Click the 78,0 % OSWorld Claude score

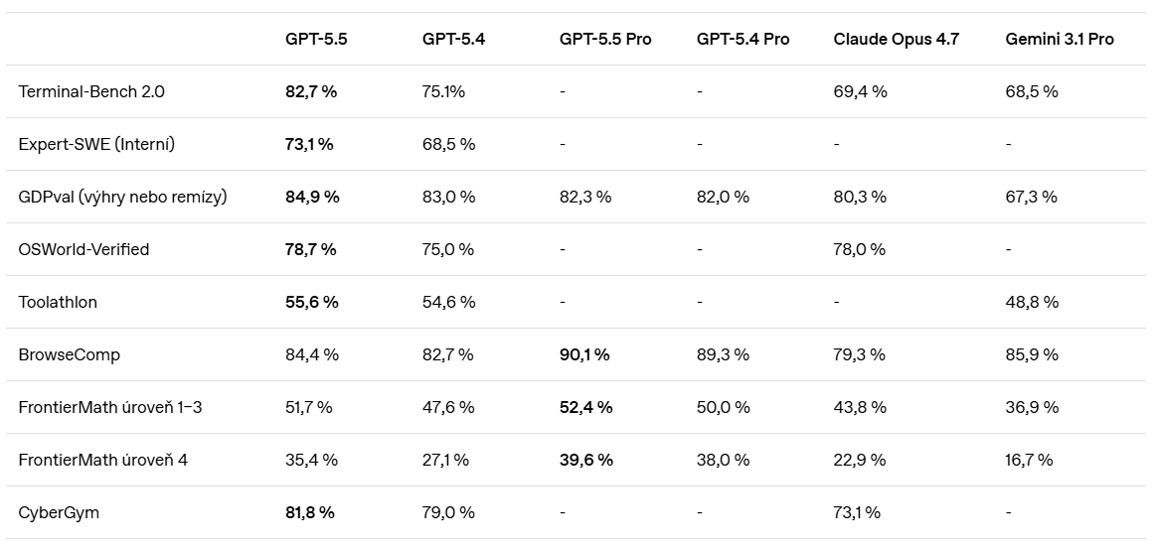860,249
